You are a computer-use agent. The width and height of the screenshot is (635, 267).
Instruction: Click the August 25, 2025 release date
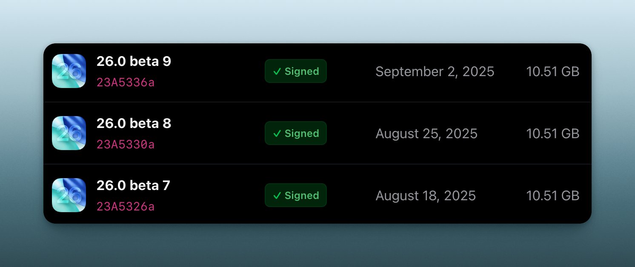coord(426,133)
